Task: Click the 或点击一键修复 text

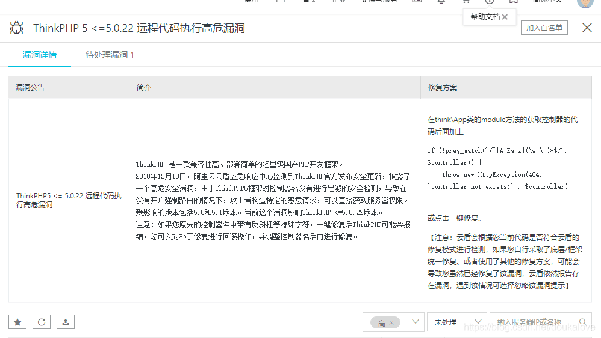Action: [455, 218]
